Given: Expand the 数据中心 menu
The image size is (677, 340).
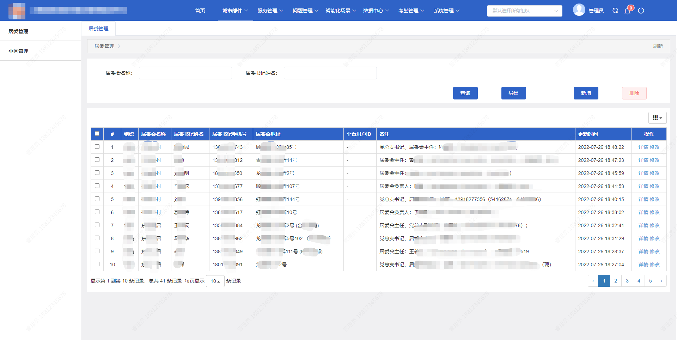Looking at the screenshot, I should point(376,11).
